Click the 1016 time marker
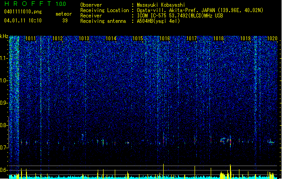 [165, 38]
